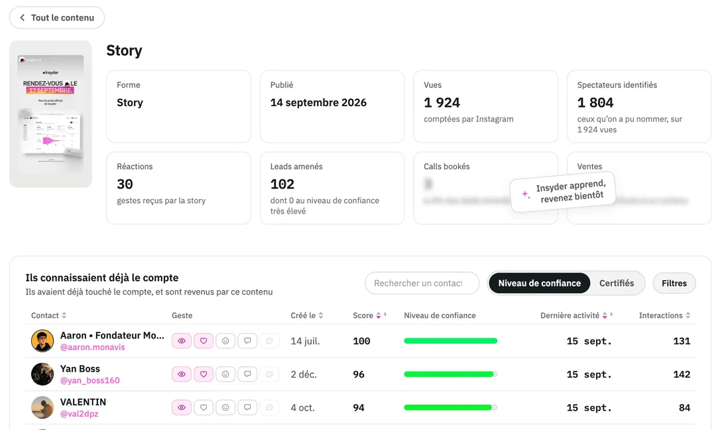
Task: Click the eye view icon in VALENTIN row
Action: pyautogui.click(x=182, y=407)
